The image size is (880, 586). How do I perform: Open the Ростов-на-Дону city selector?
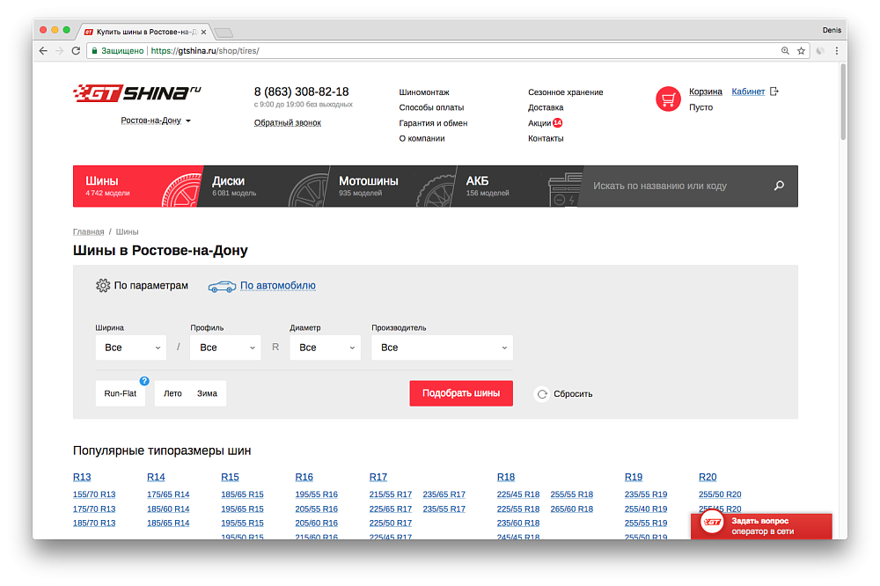point(156,121)
